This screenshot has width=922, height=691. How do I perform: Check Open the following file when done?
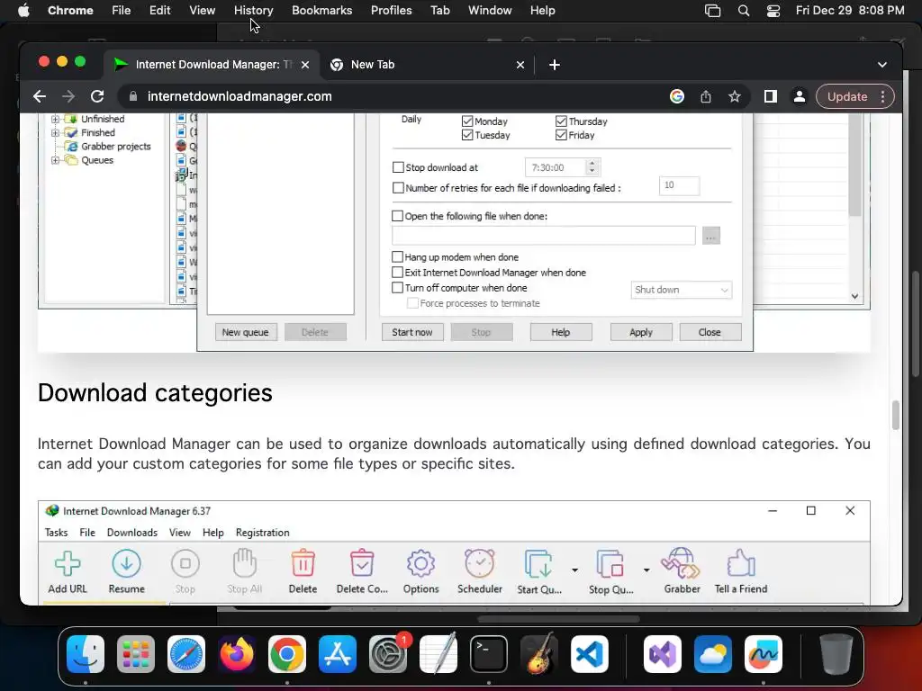pos(397,216)
